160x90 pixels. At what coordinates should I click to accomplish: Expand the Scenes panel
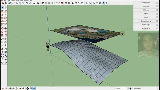[146, 17]
